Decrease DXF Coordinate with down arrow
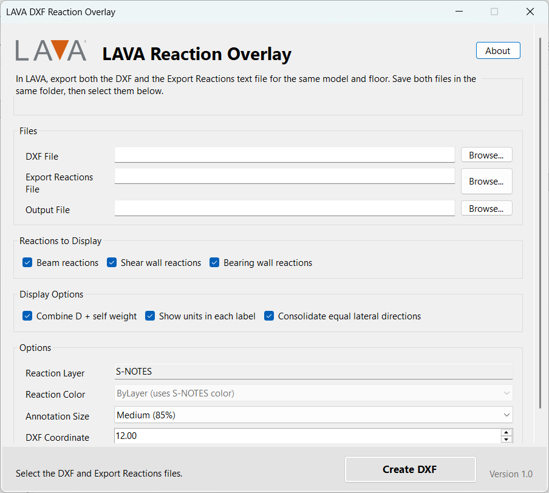The width and height of the screenshot is (549, 493). tap(506, 440)
